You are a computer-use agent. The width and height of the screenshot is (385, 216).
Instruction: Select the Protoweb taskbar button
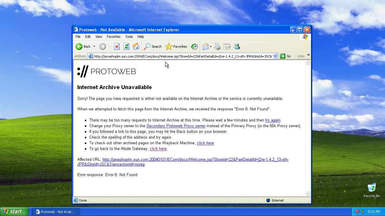[55, 212]
